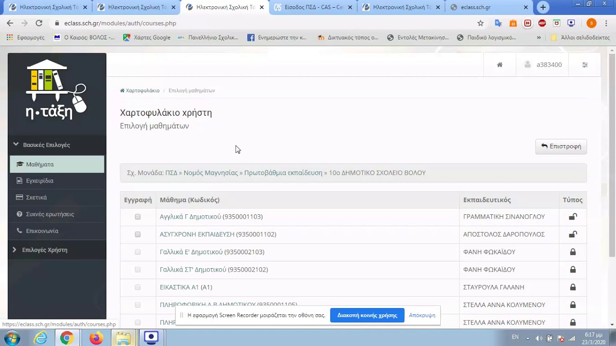
Task: Click Διακοπή κοινής χρήσης button
Action: tap(367, 315)
